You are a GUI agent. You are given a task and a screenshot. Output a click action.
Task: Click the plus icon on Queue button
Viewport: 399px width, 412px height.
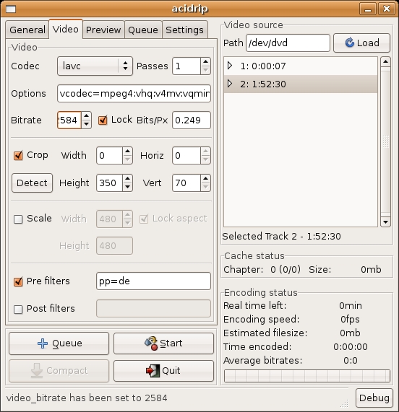(x=43, y=343)
